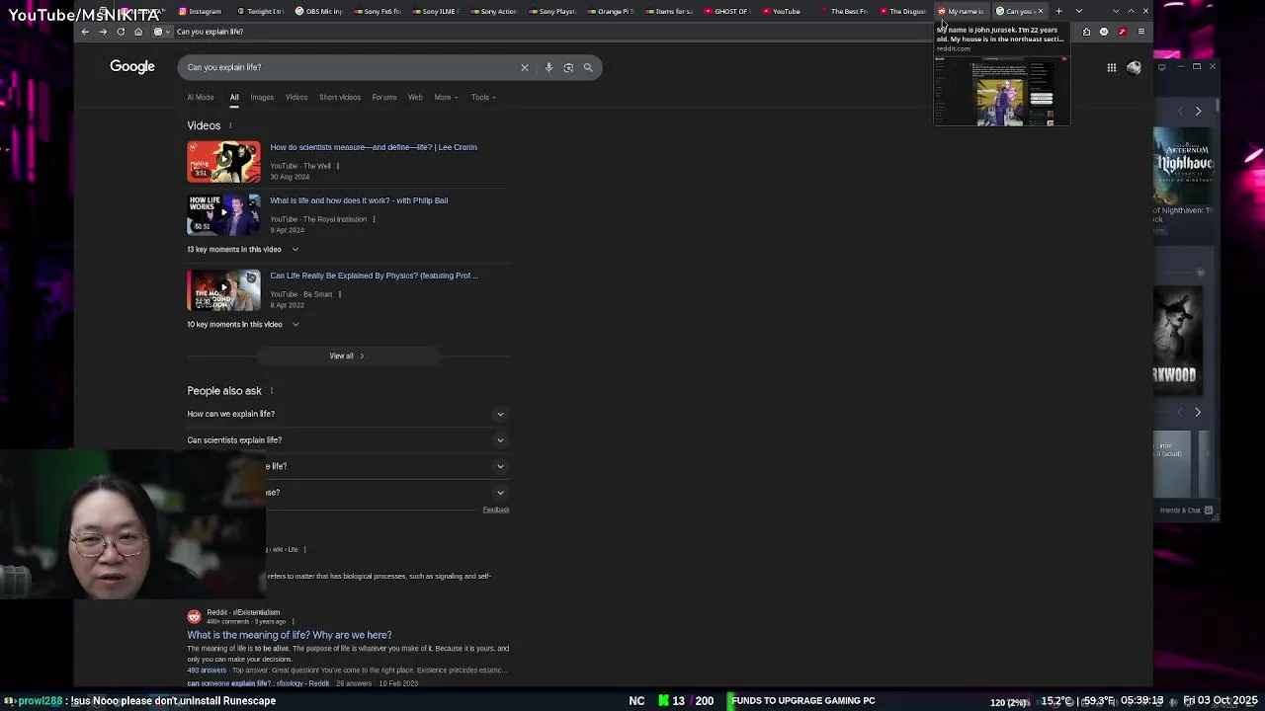Submit search with magnifier icon
Screen dimensions: 1265x711
[588, 67]
